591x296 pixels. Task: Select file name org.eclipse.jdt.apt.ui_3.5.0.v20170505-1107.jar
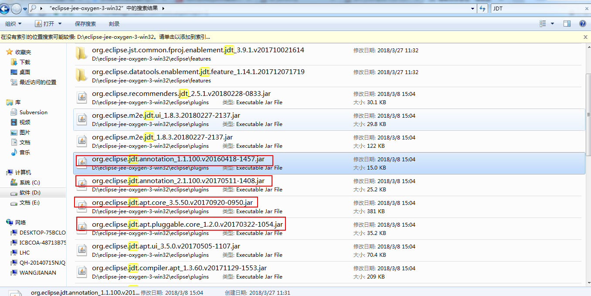click(x=166, y=246)
